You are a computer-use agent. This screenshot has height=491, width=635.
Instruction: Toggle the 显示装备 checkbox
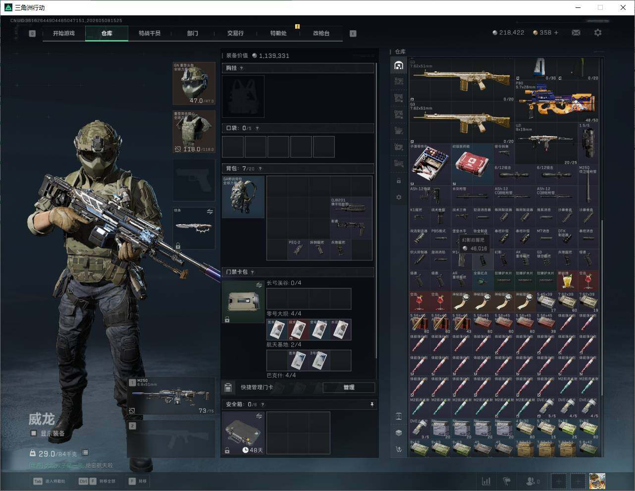pos(34,433)
